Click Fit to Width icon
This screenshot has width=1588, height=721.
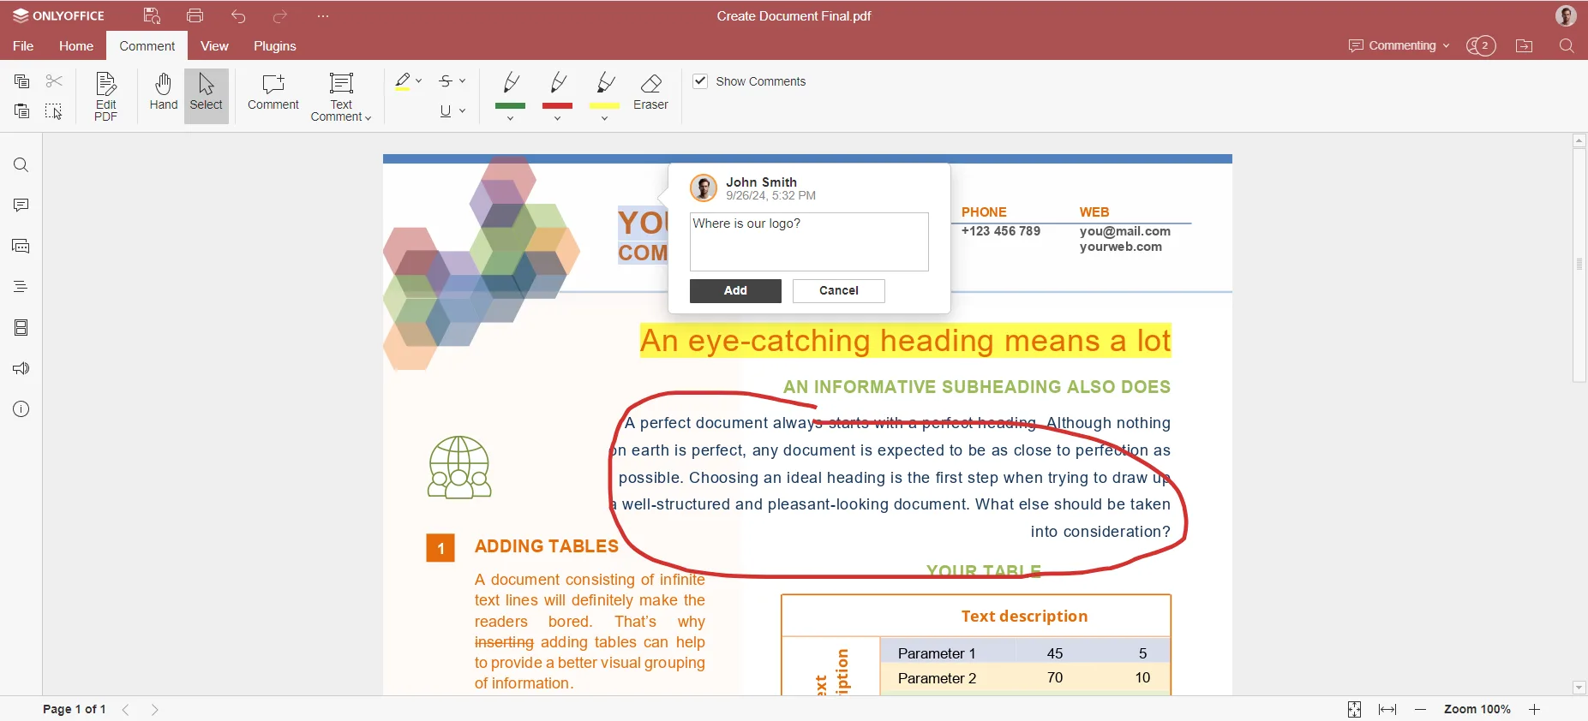tap(1387, 709)
